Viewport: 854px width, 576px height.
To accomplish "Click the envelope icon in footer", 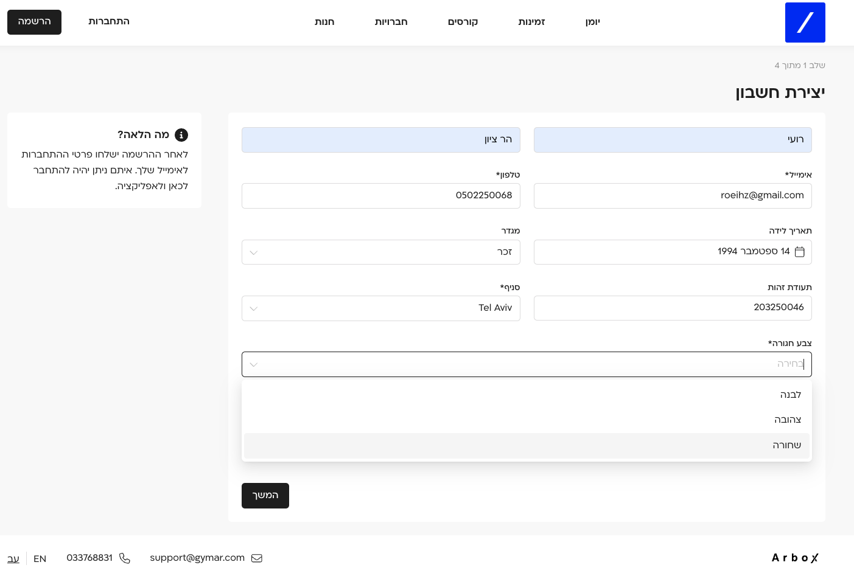I will tap(257, 558).
